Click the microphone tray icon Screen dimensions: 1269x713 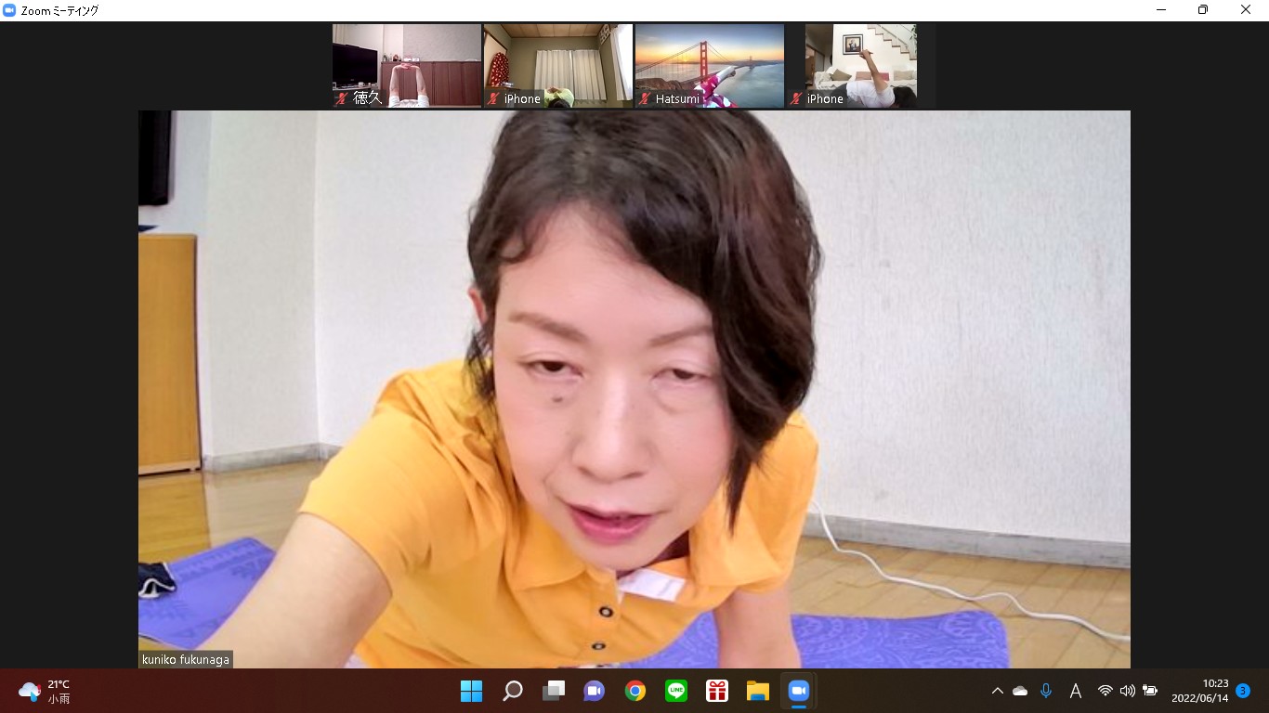coord(1046,691)
